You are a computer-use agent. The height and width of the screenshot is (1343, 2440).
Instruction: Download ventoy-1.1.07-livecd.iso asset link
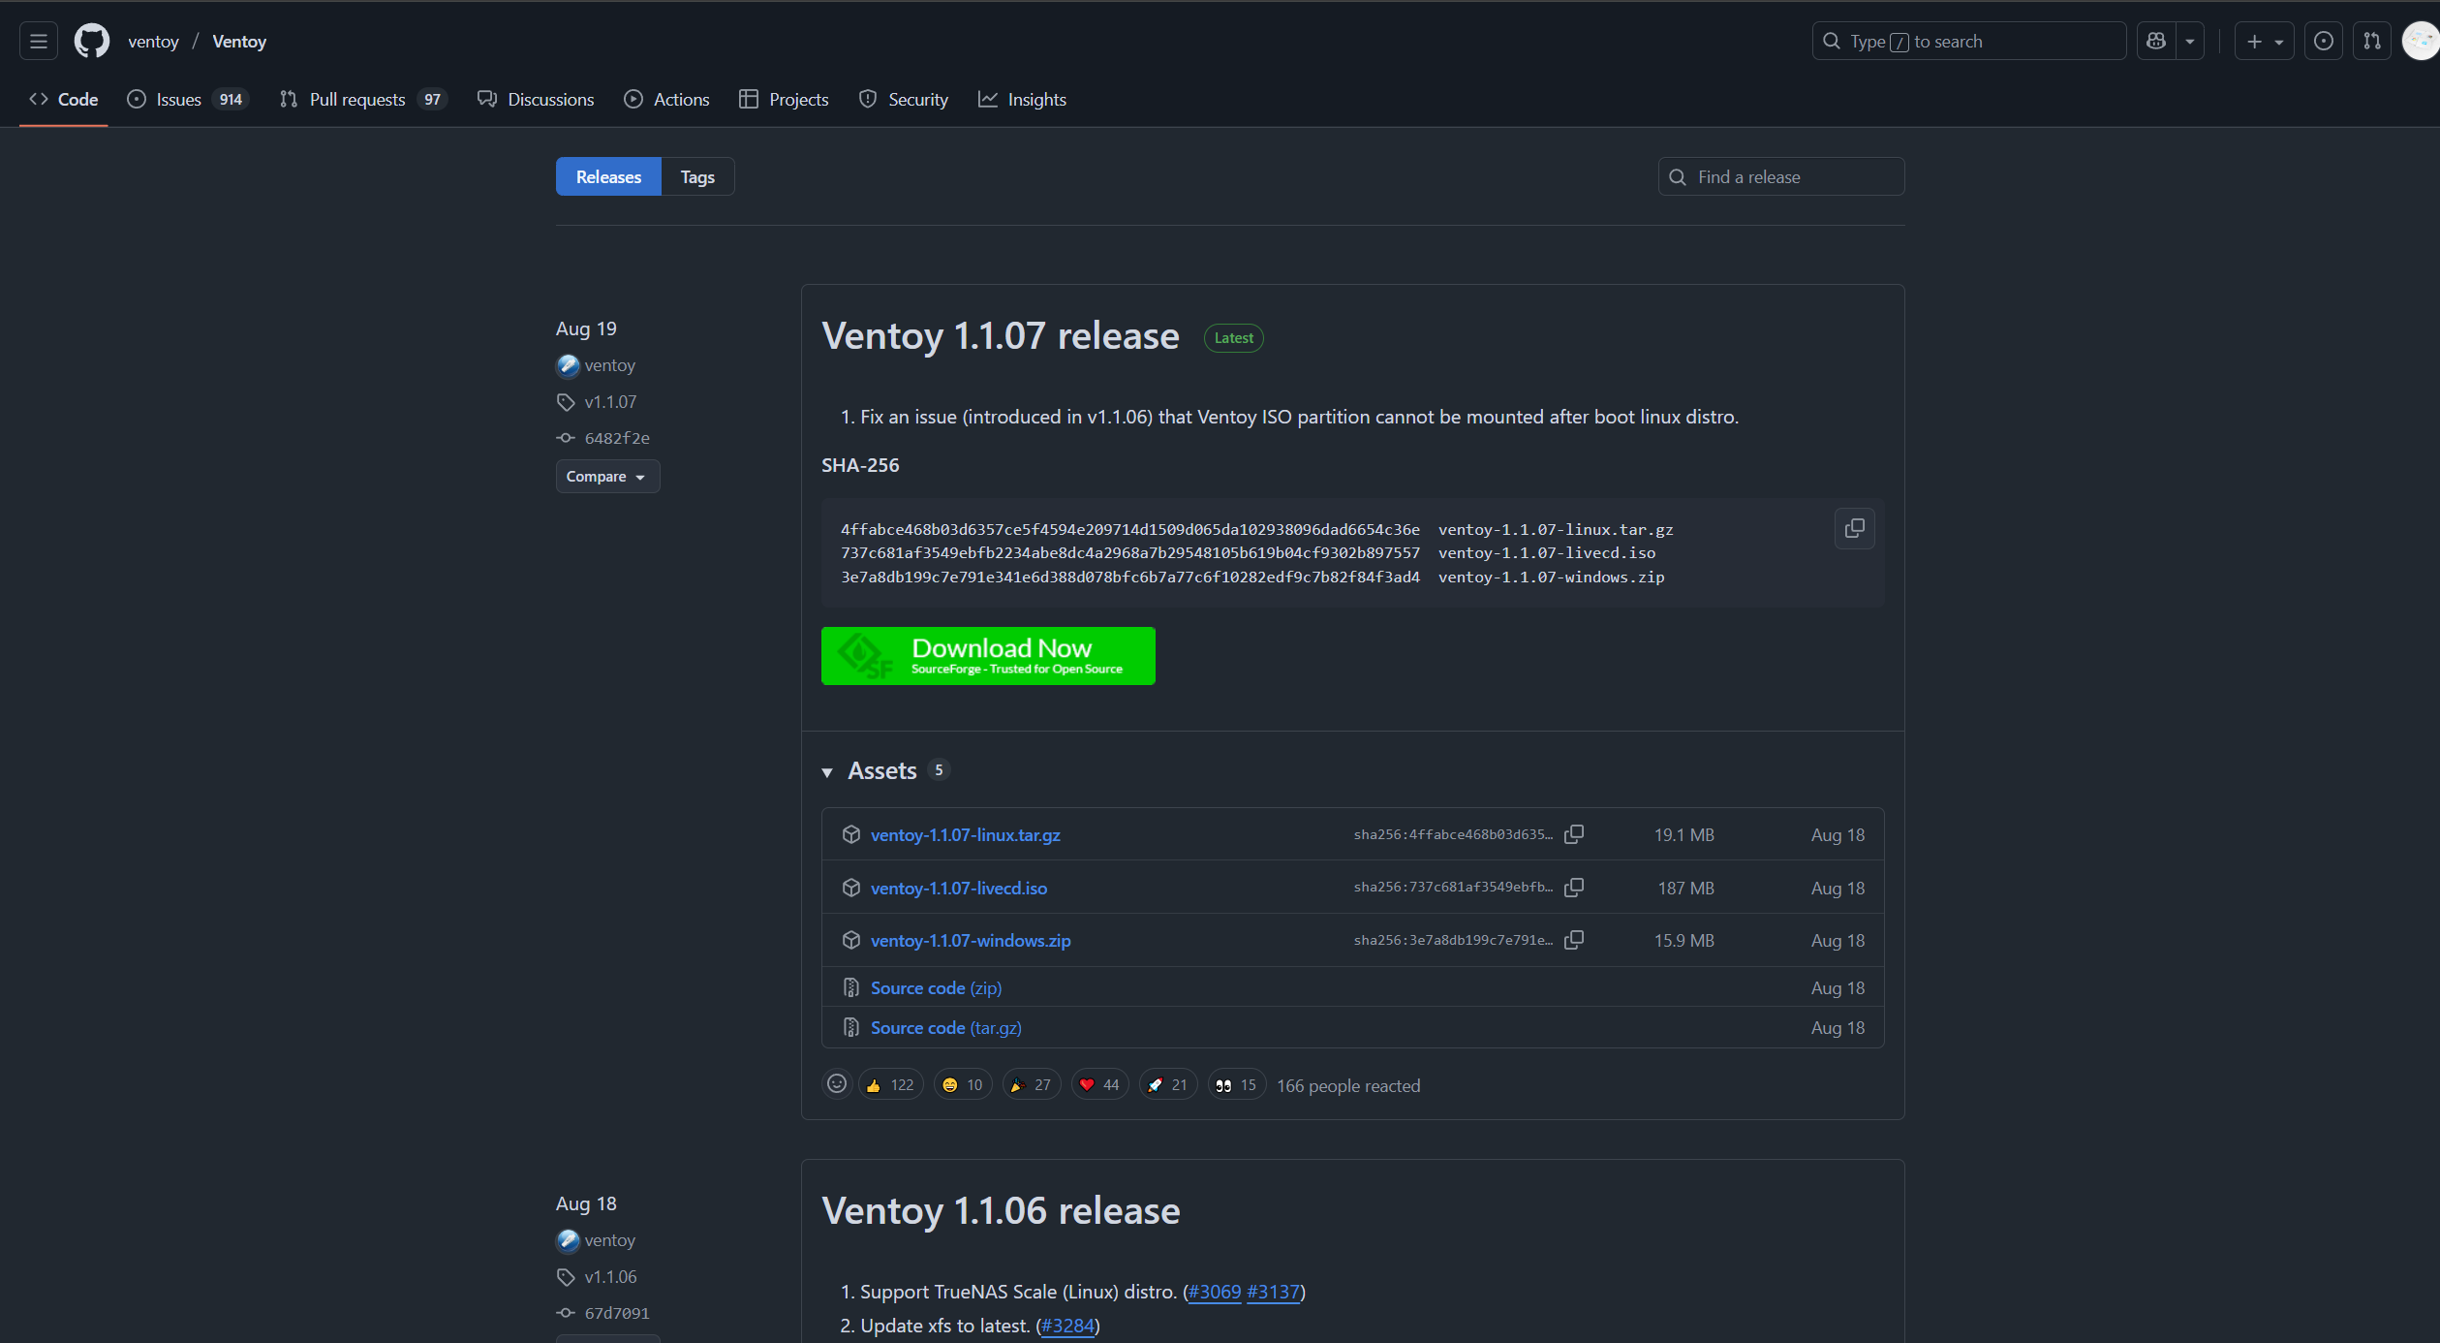tap(958, 889)
